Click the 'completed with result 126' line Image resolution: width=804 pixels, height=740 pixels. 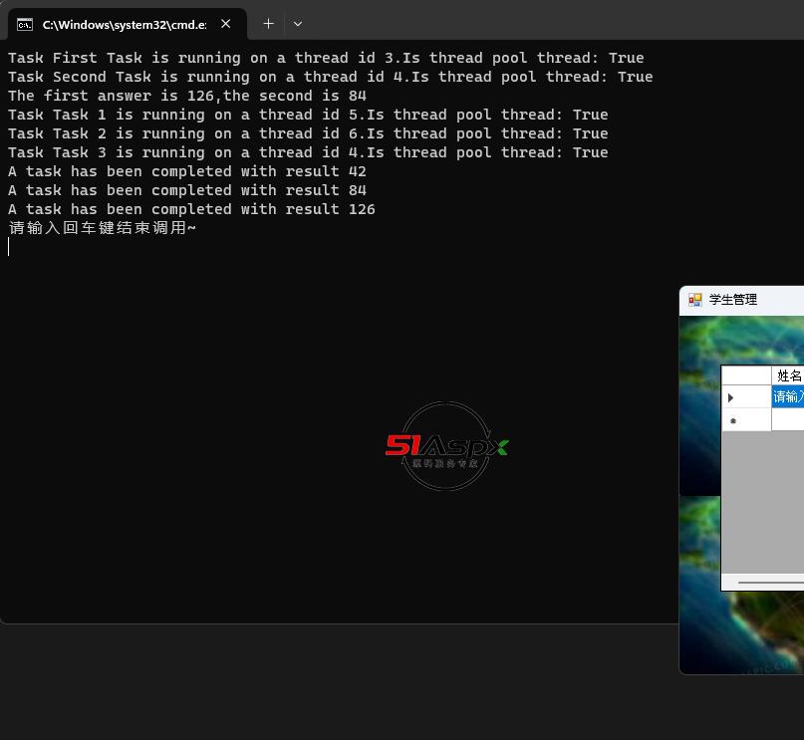[x=191, y=209]
